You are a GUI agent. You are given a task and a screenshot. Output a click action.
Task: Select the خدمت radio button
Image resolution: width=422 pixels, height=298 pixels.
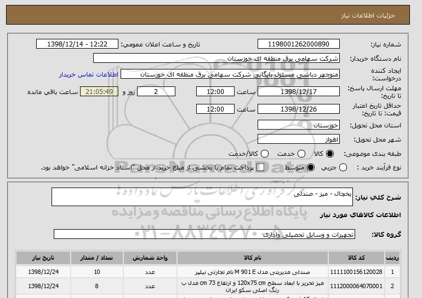point(301,154)
